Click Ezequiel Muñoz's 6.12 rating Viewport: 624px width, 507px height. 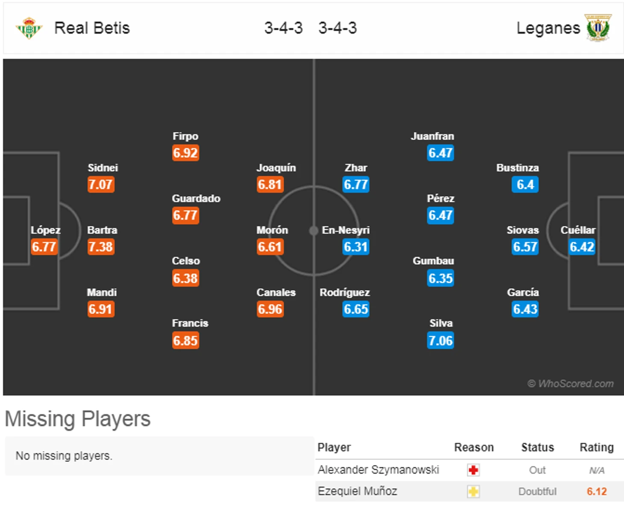596,492
